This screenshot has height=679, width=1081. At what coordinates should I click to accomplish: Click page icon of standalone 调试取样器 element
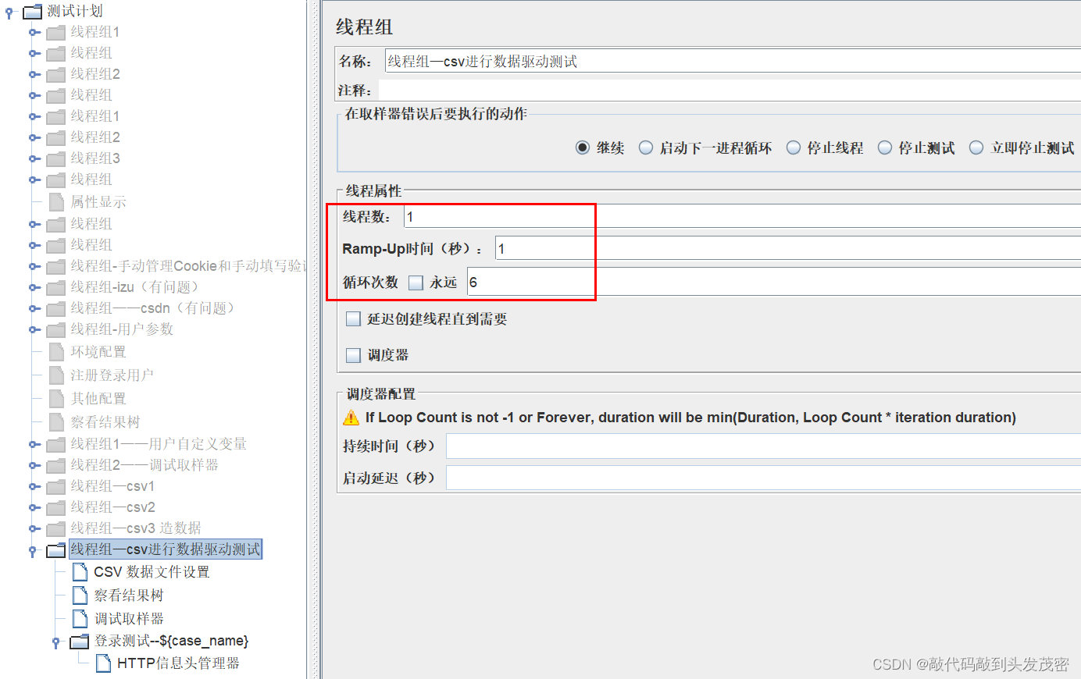click(x=80, y=619)
